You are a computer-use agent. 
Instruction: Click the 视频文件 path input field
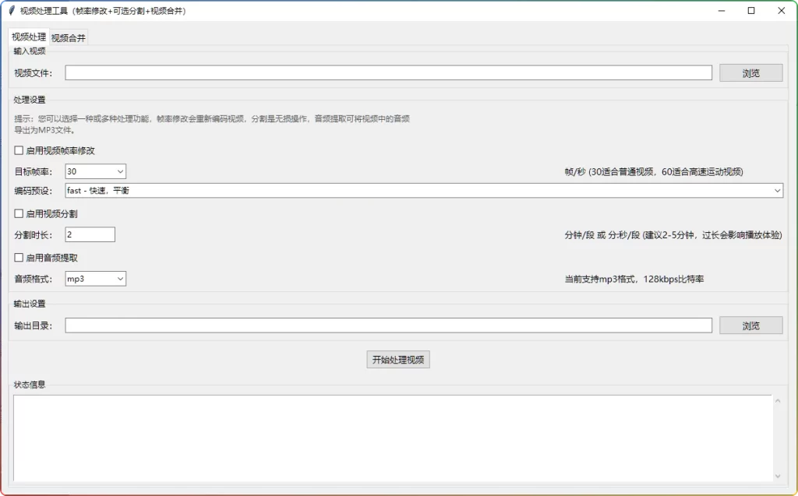(390, 72)
